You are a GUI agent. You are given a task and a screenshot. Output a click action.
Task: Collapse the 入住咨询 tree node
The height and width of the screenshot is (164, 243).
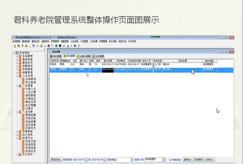tap(17, 76)
